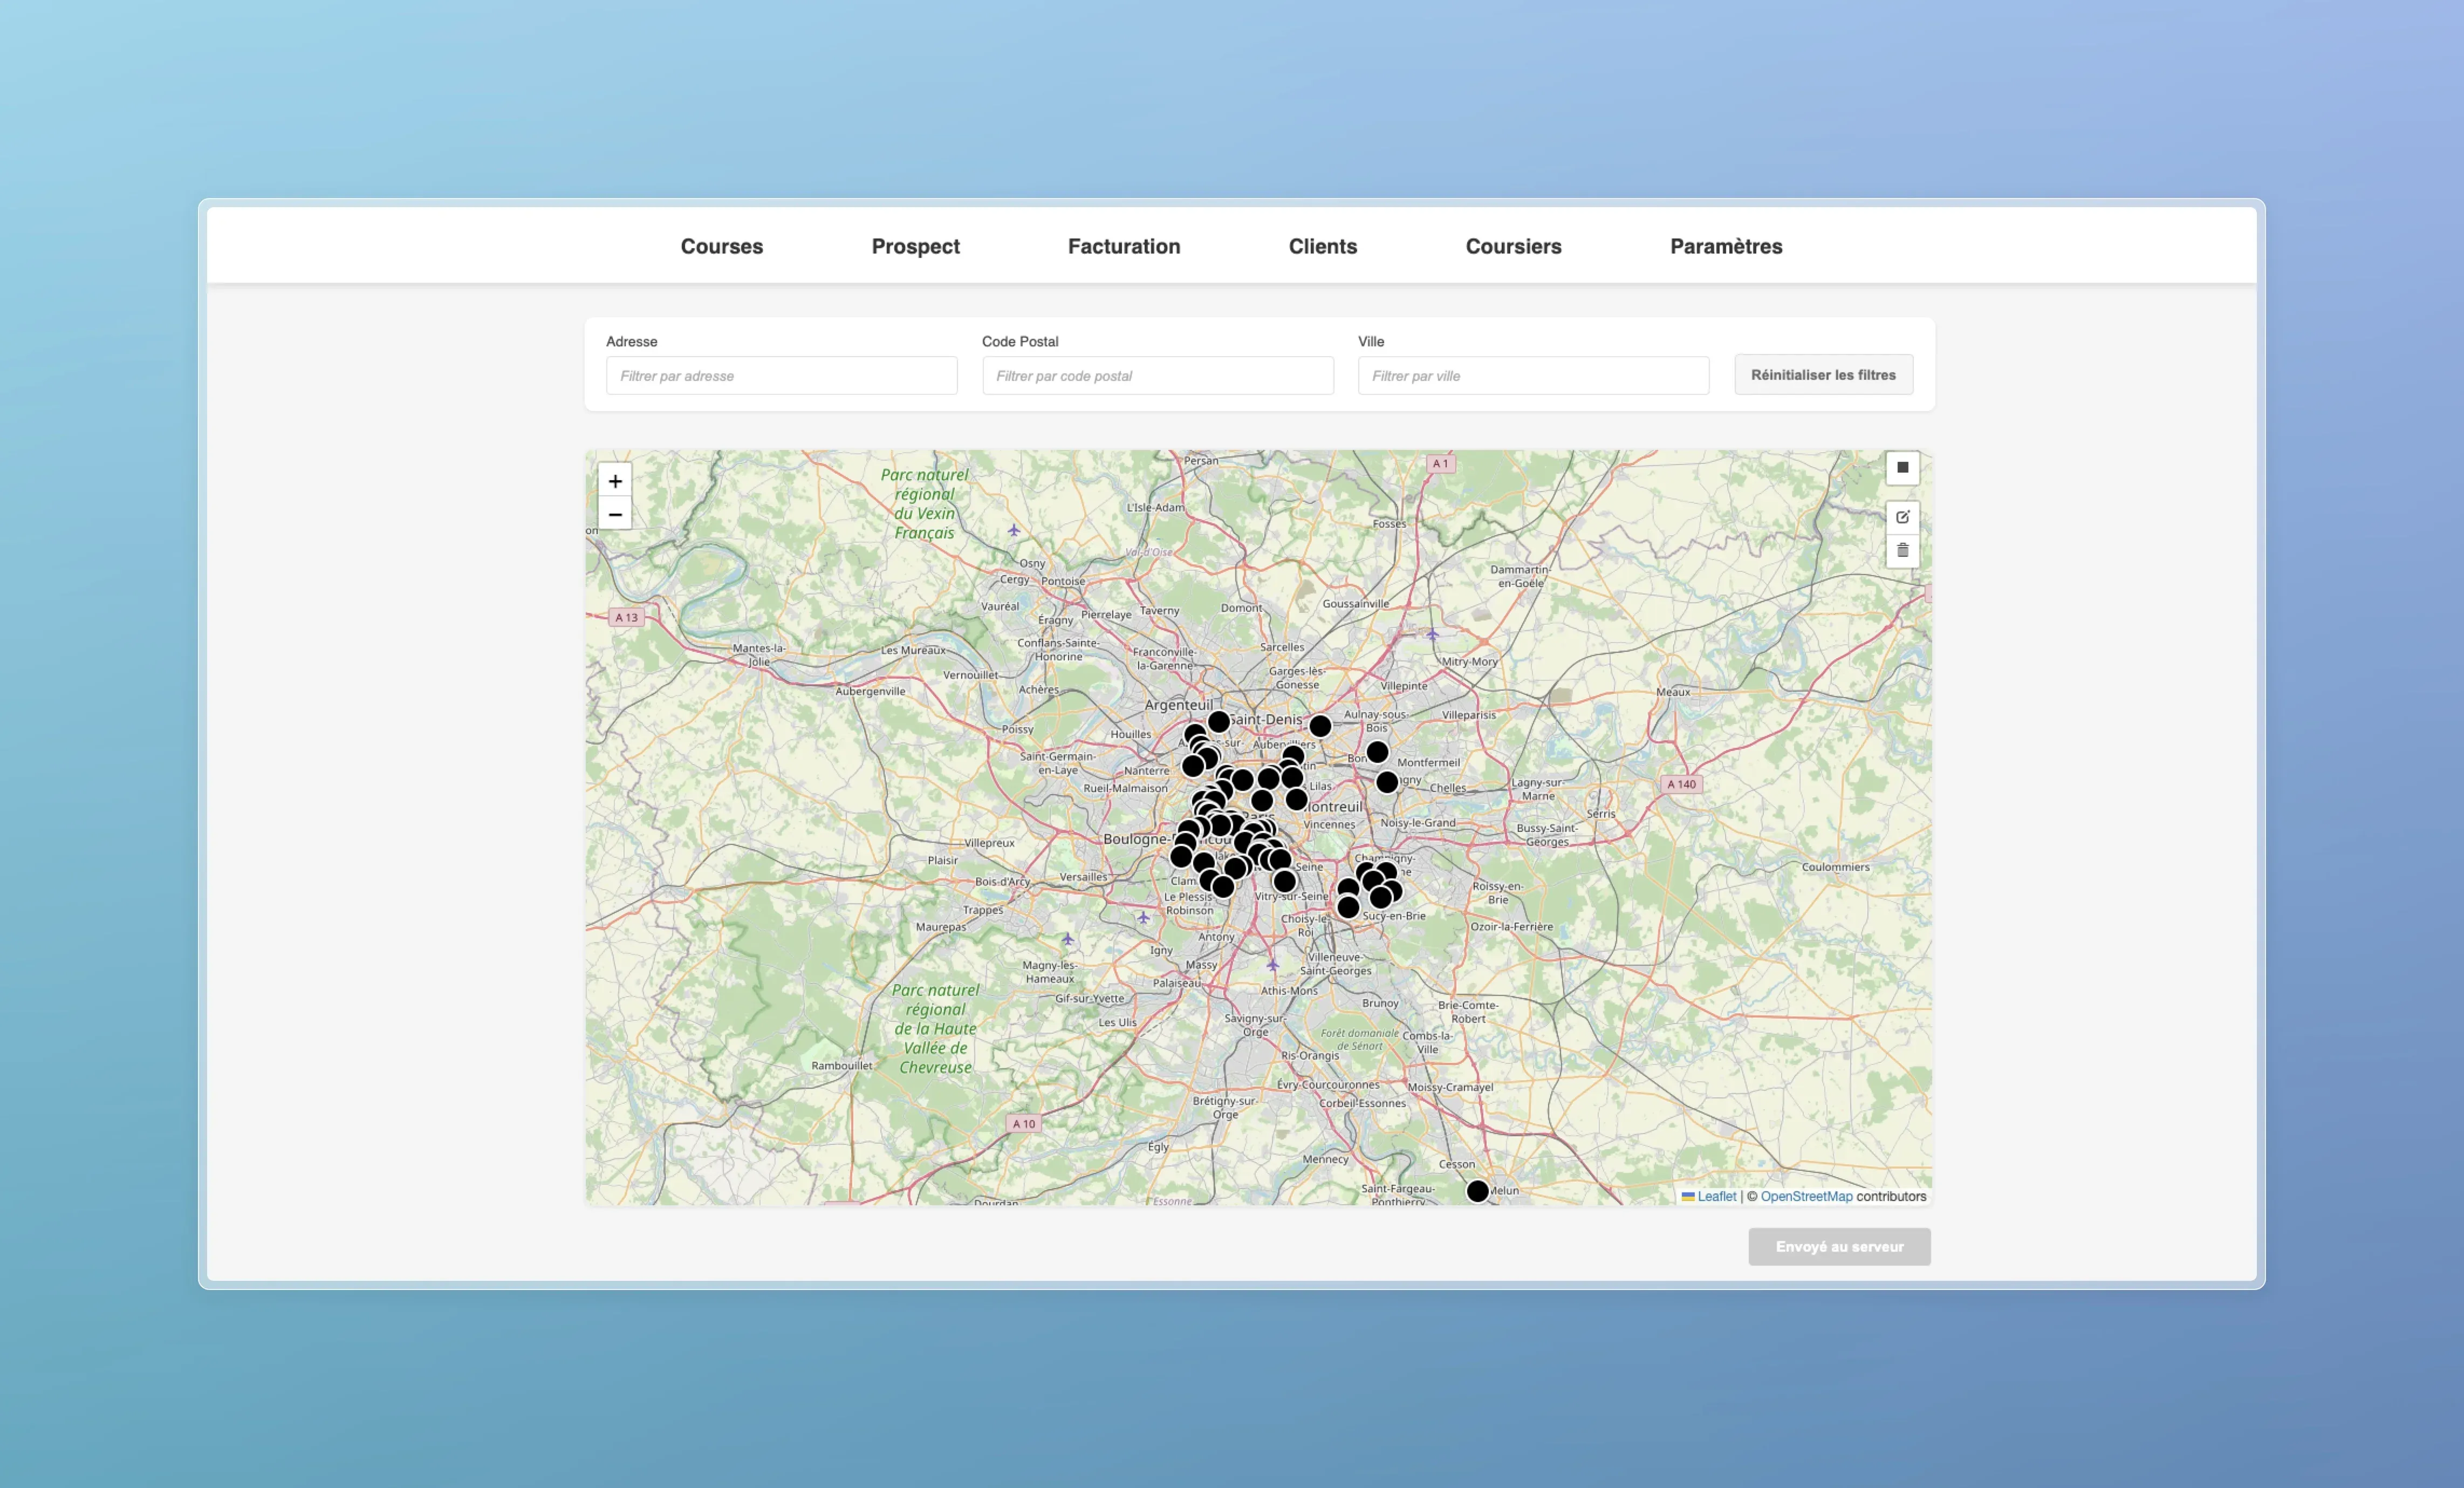Click the marker north of Saint-Denis label
Viewport: 2464px width, 1488px height.
(1218, 722)
